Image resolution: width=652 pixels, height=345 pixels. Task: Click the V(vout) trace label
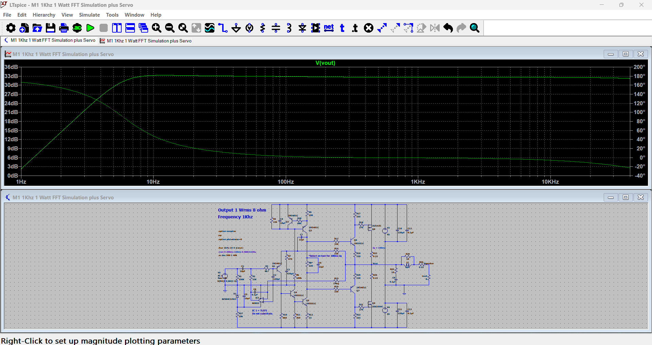coord(325,63)
